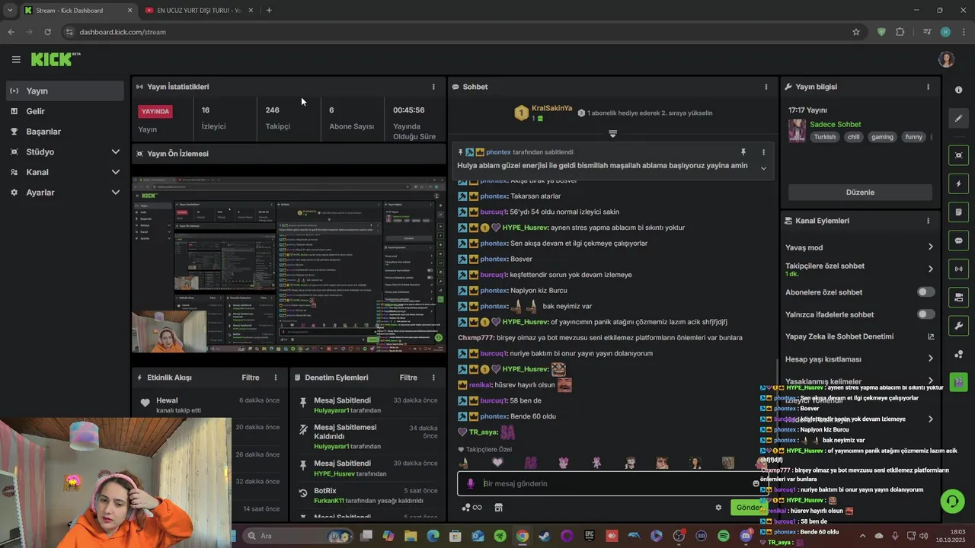Open options menu of Etkinlik Akışı panel
The width and height of the screenshot is (975, 548).
point(276,378)
